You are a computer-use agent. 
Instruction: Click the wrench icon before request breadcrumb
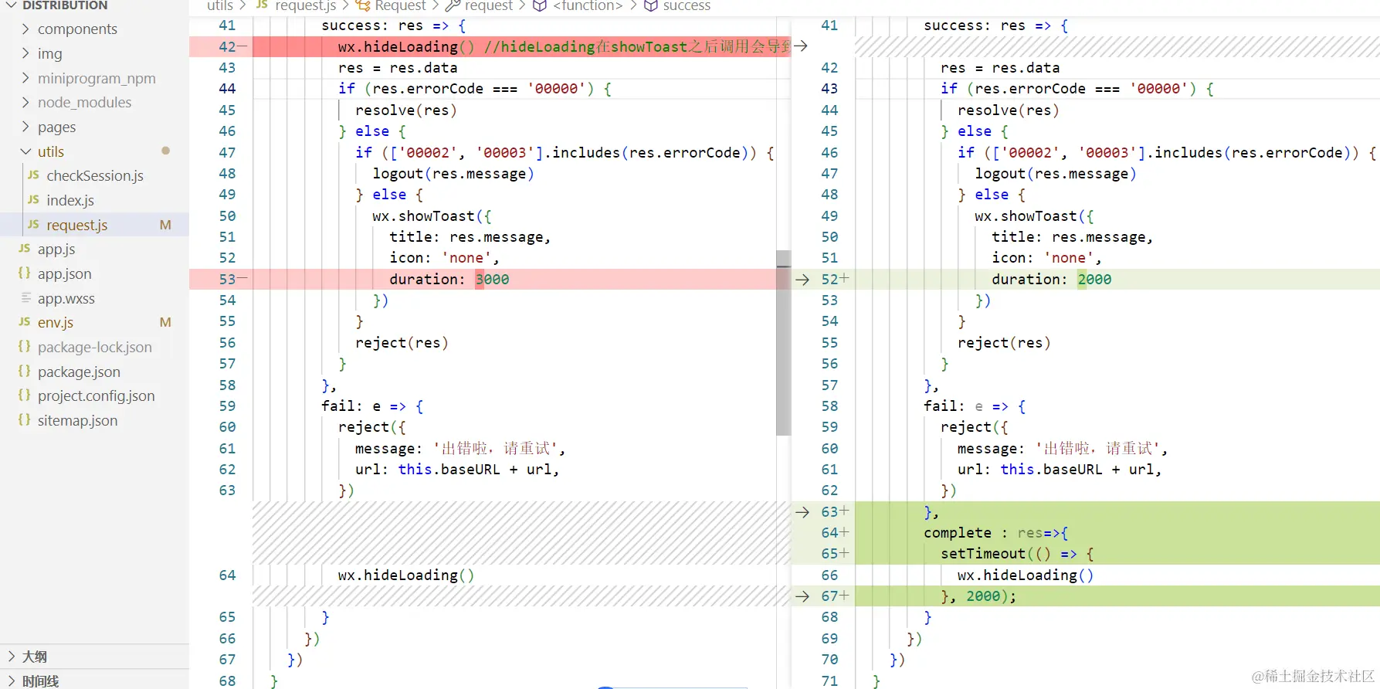click(453, 5)
